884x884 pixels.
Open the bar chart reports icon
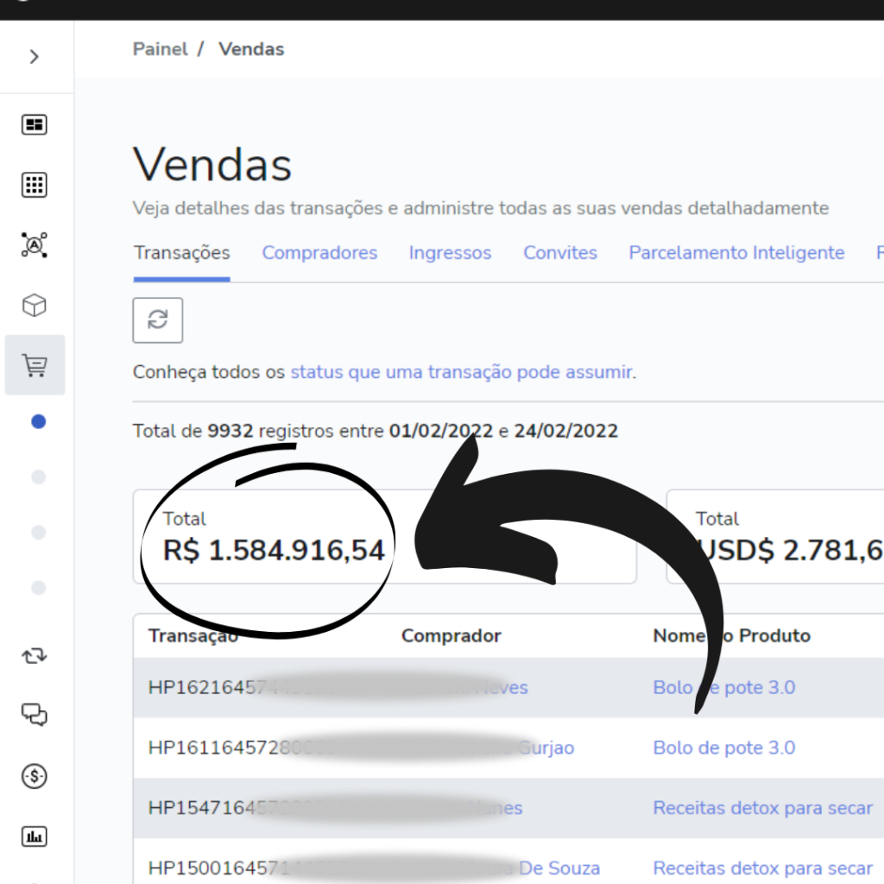tap(35, 836)
